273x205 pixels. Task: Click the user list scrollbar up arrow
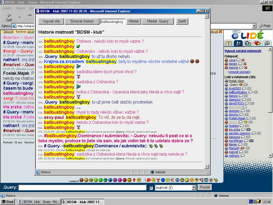270,49
